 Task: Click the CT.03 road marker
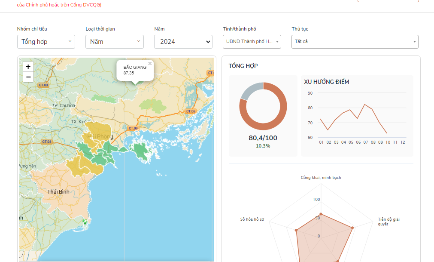[44, 85]
